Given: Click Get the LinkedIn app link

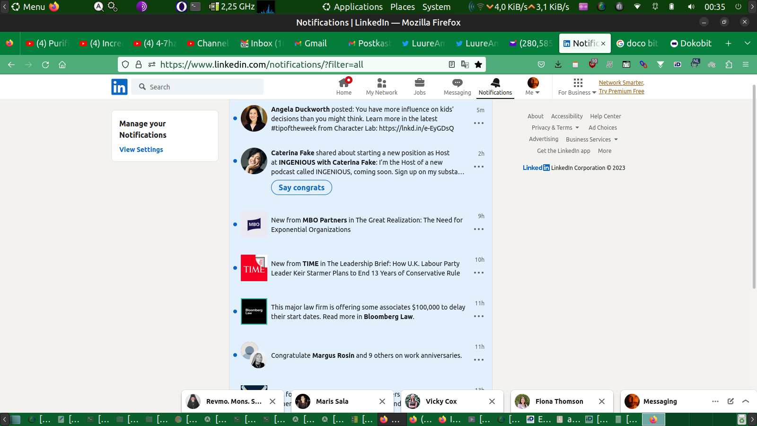Looking at the screenshot, I should tap(563, 151).
